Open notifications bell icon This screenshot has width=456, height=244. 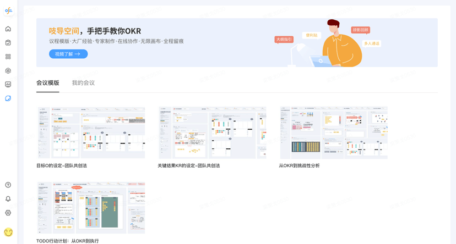8,199
